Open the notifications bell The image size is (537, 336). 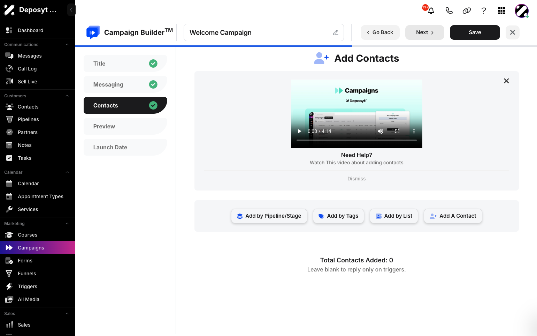click(431, 11)
